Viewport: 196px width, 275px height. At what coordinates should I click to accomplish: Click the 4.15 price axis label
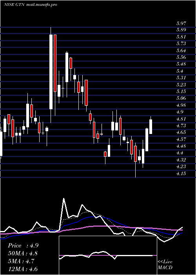181,174
